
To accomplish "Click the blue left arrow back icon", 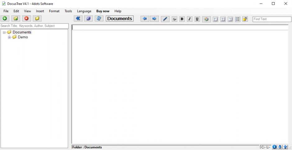I will [145, 19].
